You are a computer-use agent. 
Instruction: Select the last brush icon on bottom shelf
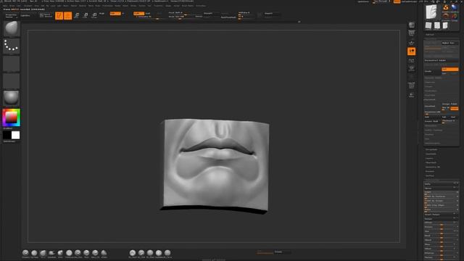coord(167,253)
